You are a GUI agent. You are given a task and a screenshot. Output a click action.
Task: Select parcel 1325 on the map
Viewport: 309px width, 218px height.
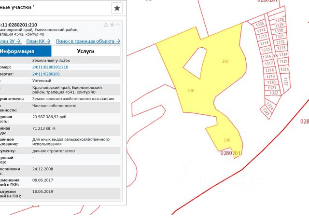[266, 110]
